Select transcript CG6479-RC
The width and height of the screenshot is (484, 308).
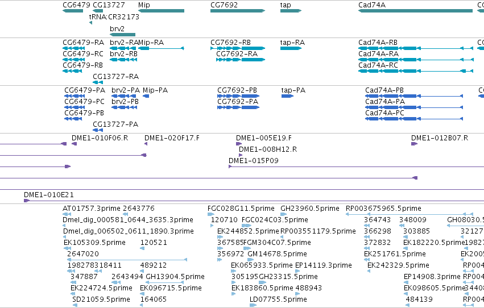[x=73, y=60]
